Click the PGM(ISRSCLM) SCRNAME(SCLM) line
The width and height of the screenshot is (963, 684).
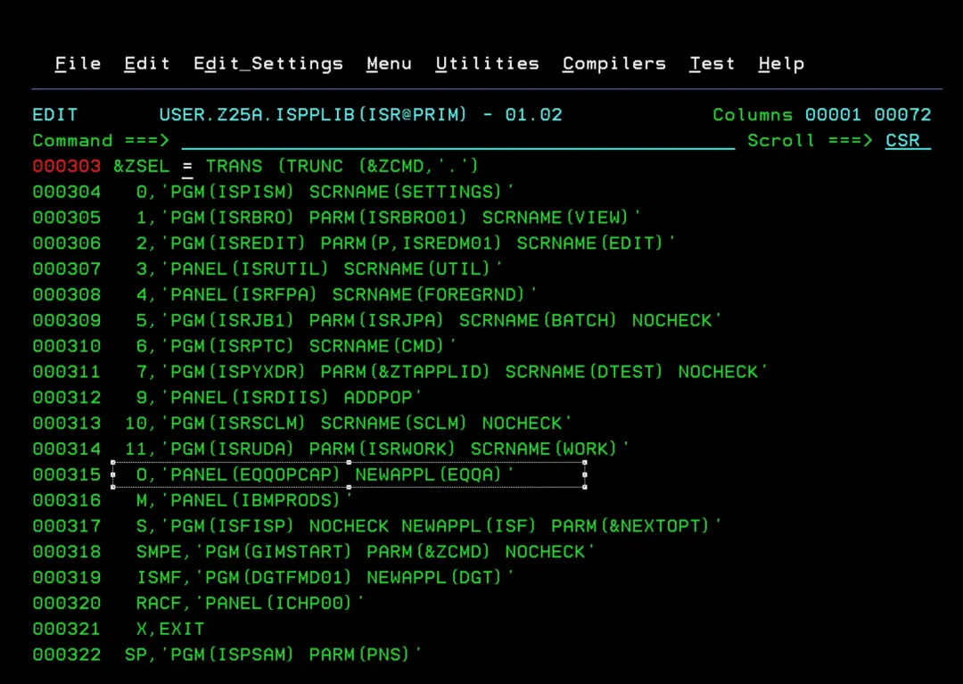tap(348, 424)
